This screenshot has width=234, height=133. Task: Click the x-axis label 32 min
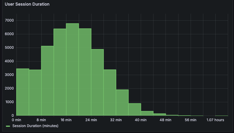[x=116, y=120]
